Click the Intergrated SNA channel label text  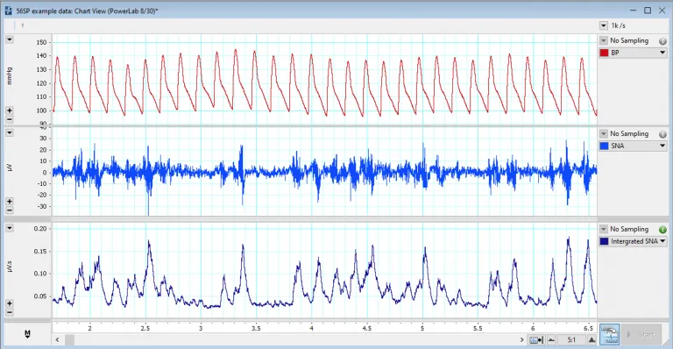point(634,241)
